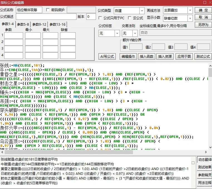Image resolution: width=212 pixels, height=189 pixels.
Task: Click row 1 参数 name field
Action: pos(14,35)
